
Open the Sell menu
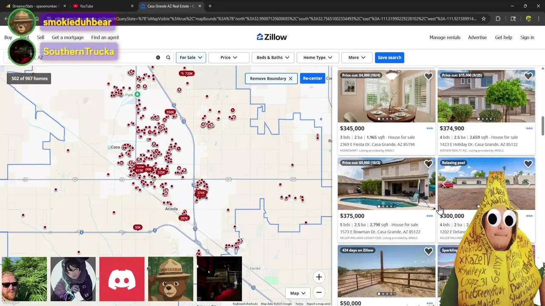pyautogui.click(x=40, y=37)
